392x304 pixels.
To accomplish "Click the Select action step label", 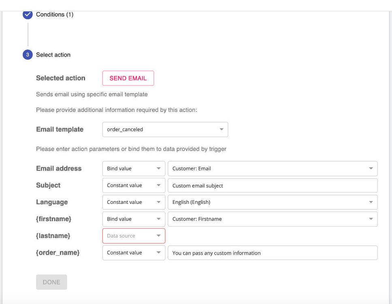I will coord(53,55).
